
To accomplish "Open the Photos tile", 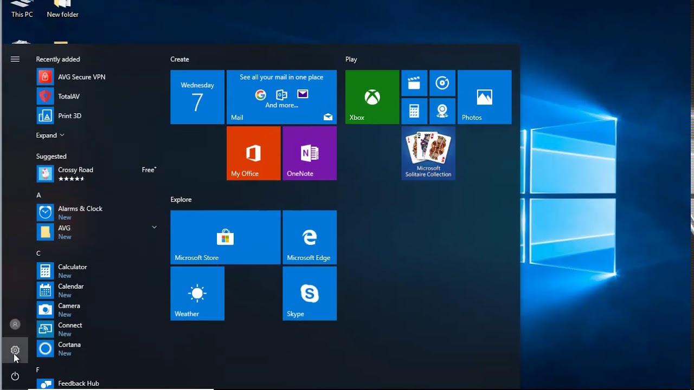I will point(485,97).
